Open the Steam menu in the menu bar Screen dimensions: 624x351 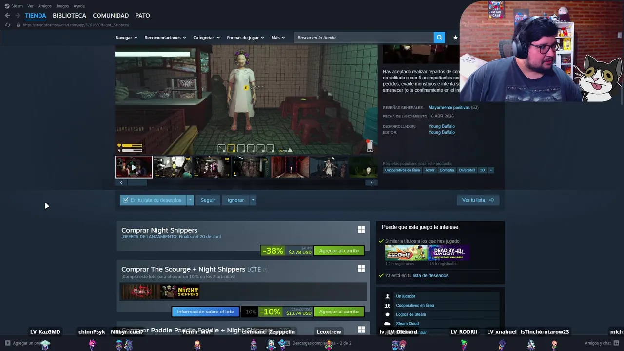[x=17, y=6]
